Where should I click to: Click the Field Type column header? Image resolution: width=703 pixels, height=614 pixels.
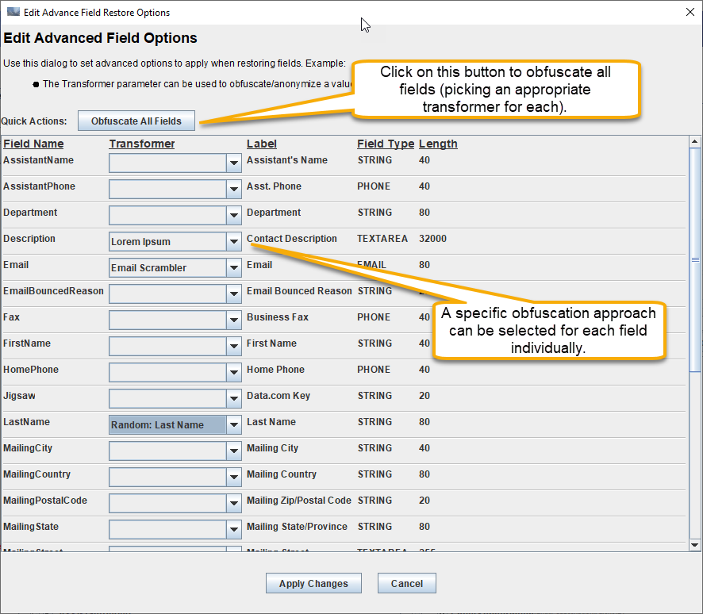386,144
